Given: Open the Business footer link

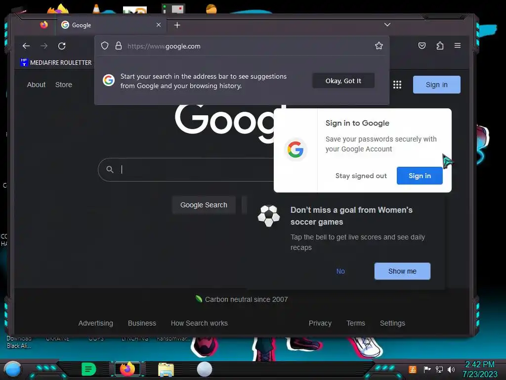Looking at the screenshot, I should click(142, 323).
